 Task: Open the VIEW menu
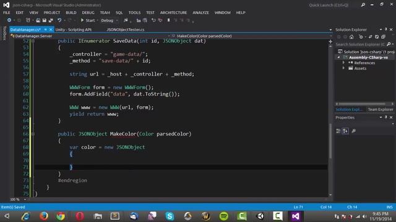coord(33,12)
